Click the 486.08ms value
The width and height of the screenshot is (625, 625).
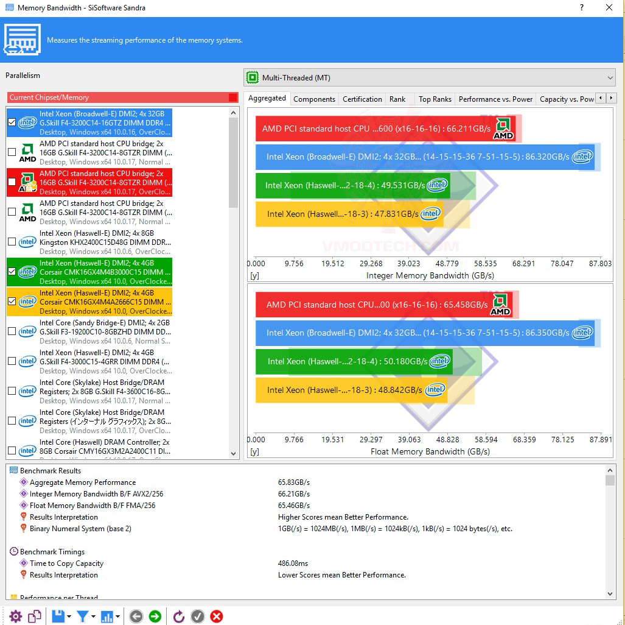tap(293, 563)
